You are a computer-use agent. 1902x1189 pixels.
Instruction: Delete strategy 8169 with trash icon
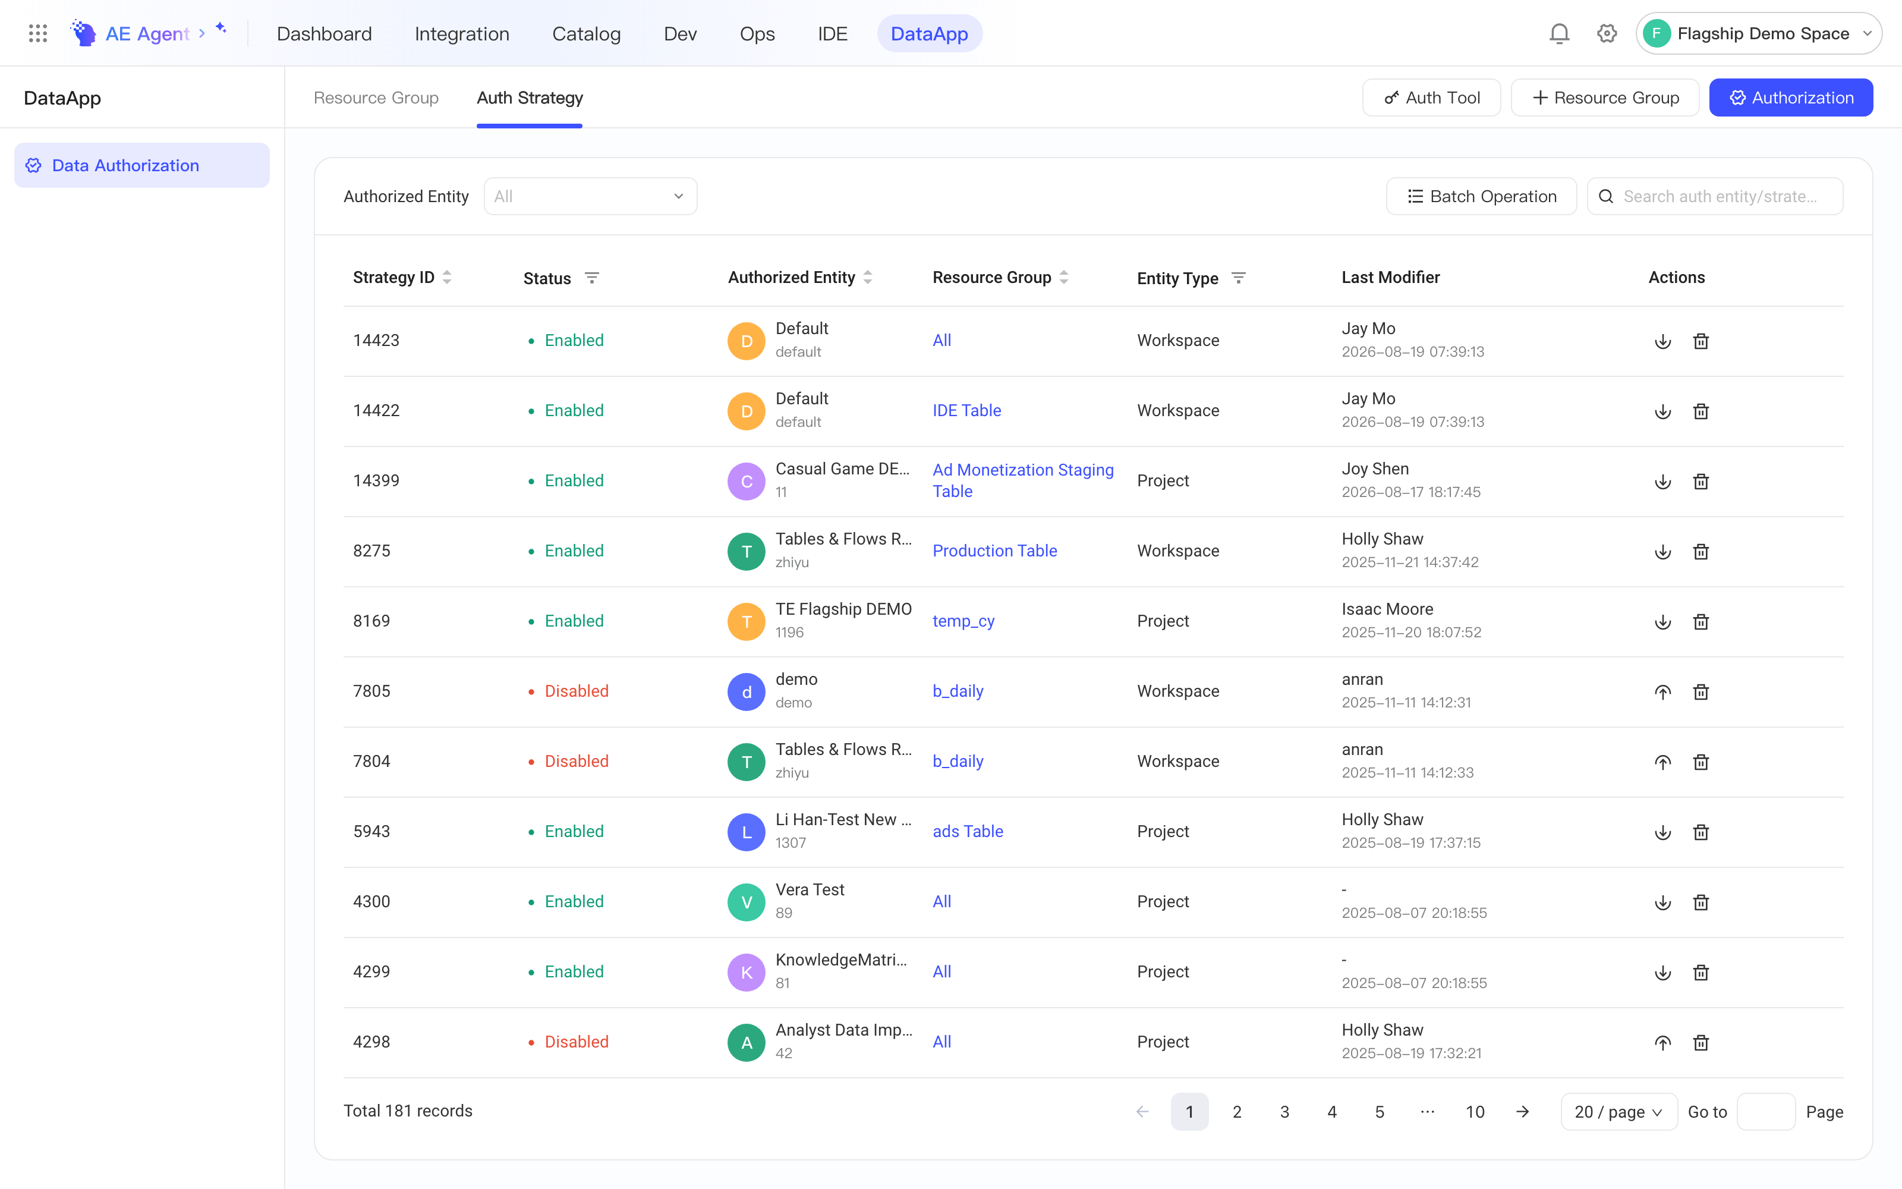[x=1701, y=621]
